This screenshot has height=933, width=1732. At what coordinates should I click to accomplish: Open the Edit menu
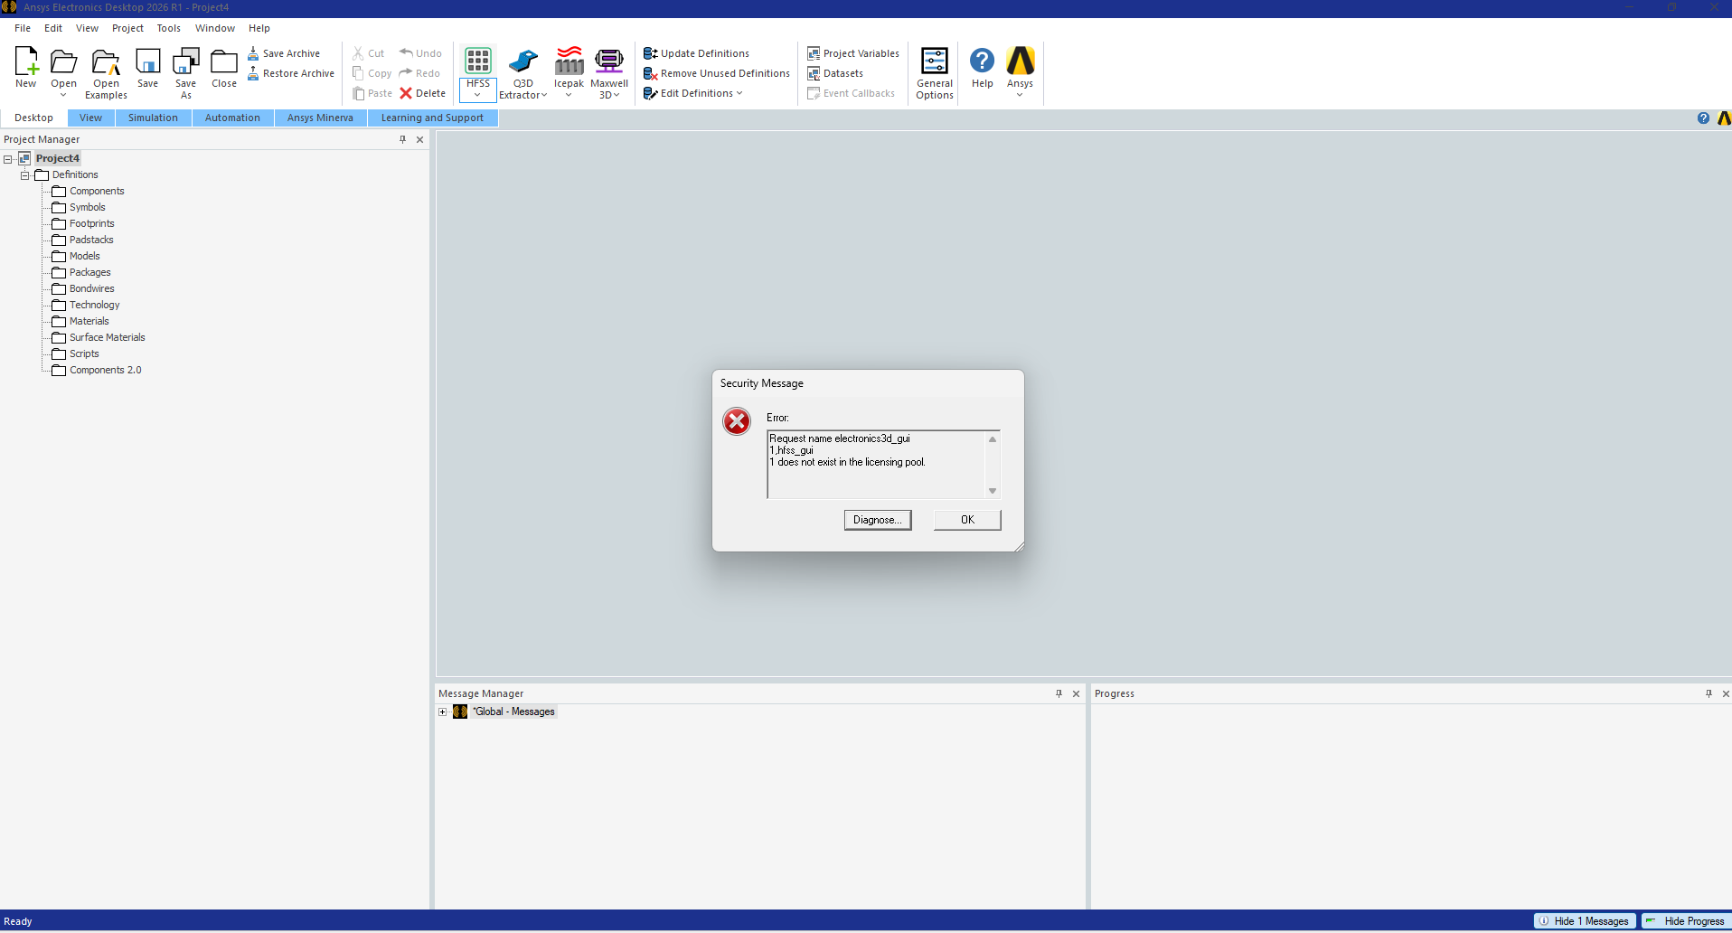tap(53, 28)
